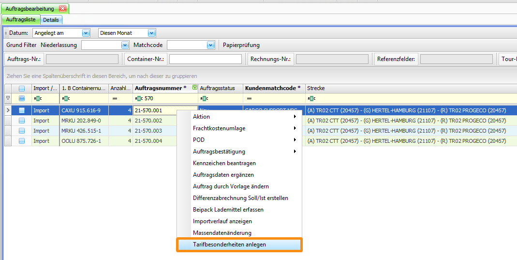Image resolution: width=517 pixels, height=260 pixels.
Task: Select 'Kennzeichen beantragen' menu entry
Action: click(224, 163)
